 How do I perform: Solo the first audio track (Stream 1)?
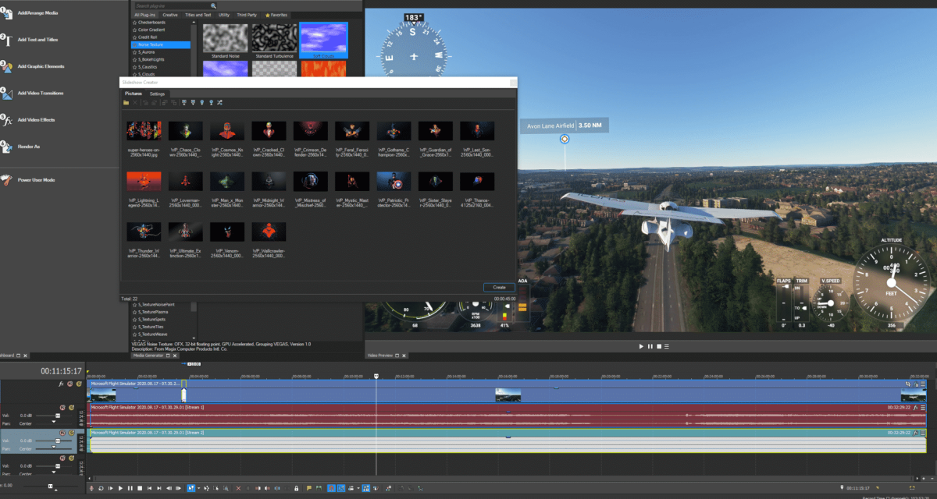[x=71, y=407]
